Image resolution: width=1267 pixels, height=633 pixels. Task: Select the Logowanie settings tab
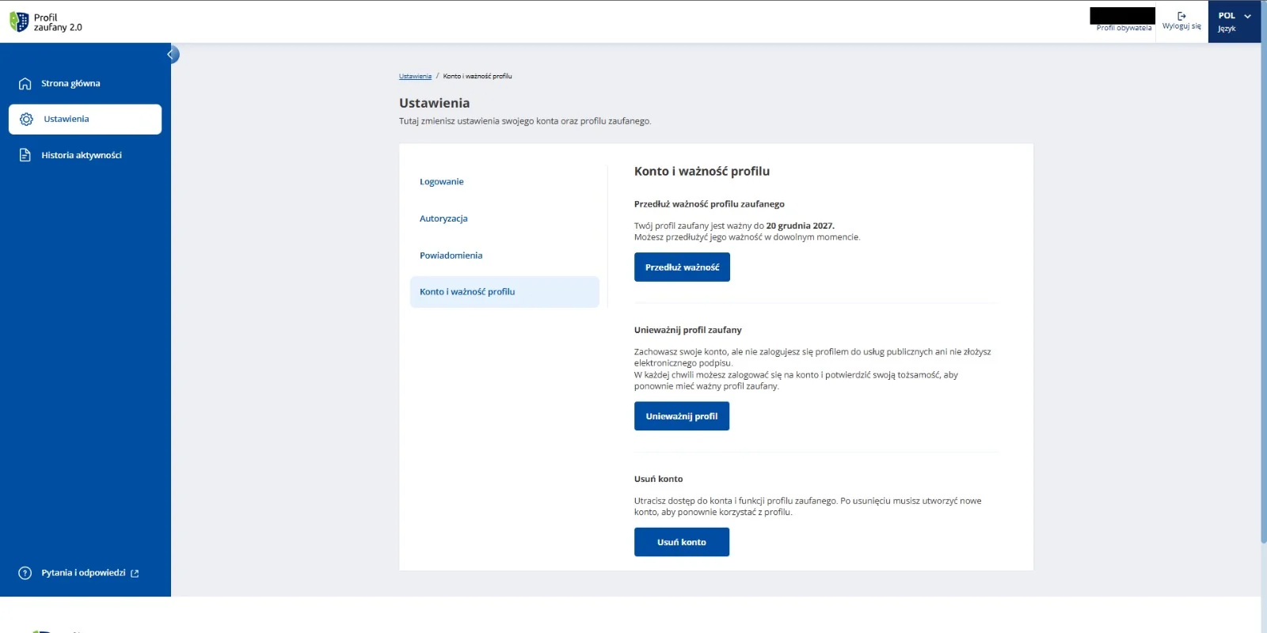442,182
